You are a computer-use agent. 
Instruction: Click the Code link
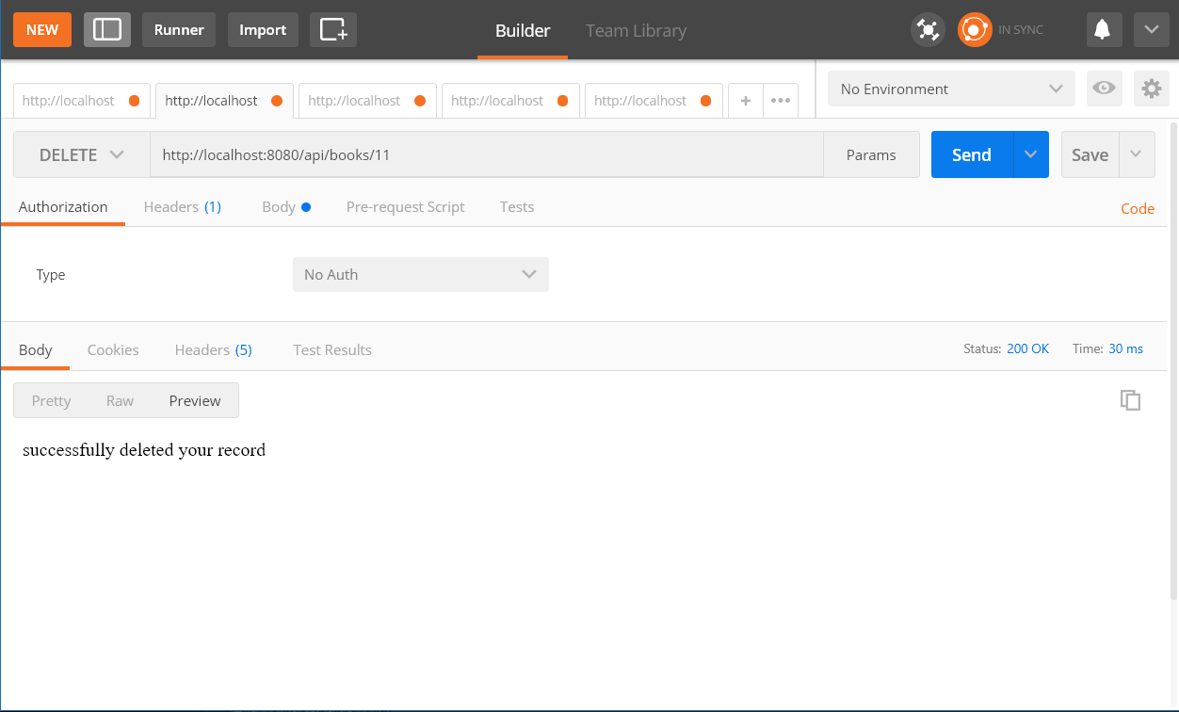[1138, 209]
